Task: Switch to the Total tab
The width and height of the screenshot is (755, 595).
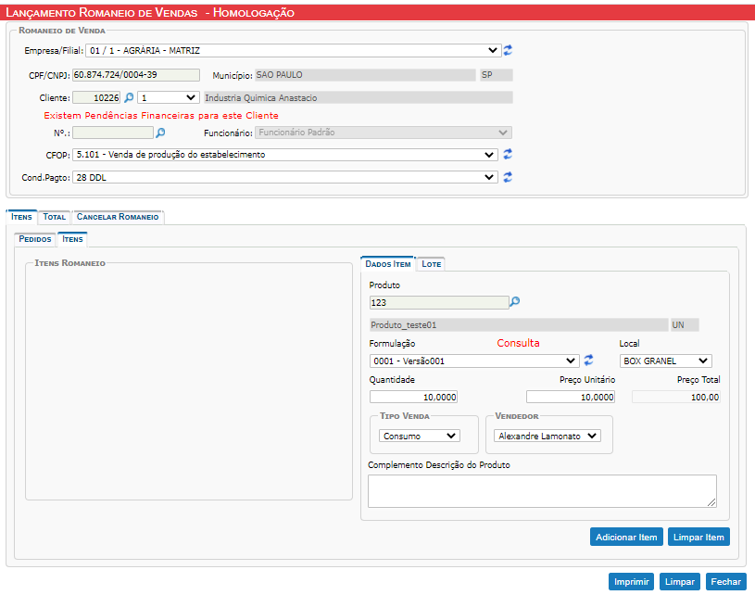Action: pyautogui.click(x=55, y=217)
